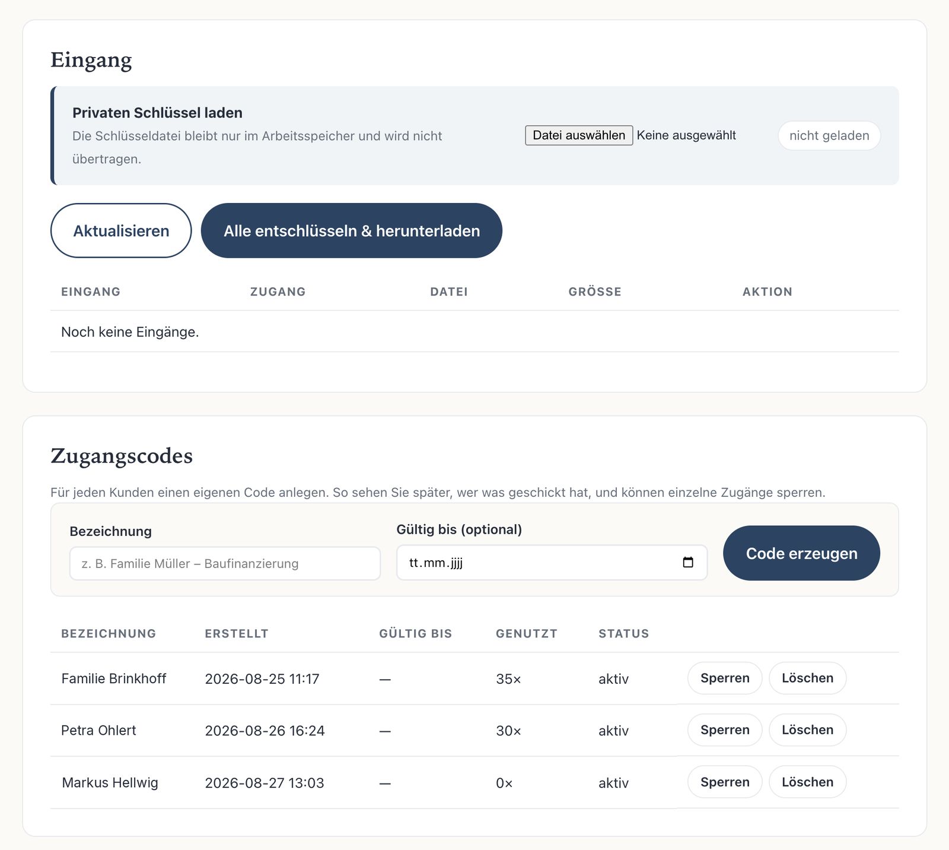This screenshot has width=949, height=850.
Task: Click the '30×' usage count
Action: pyautogui.click(x=508, y=730)
